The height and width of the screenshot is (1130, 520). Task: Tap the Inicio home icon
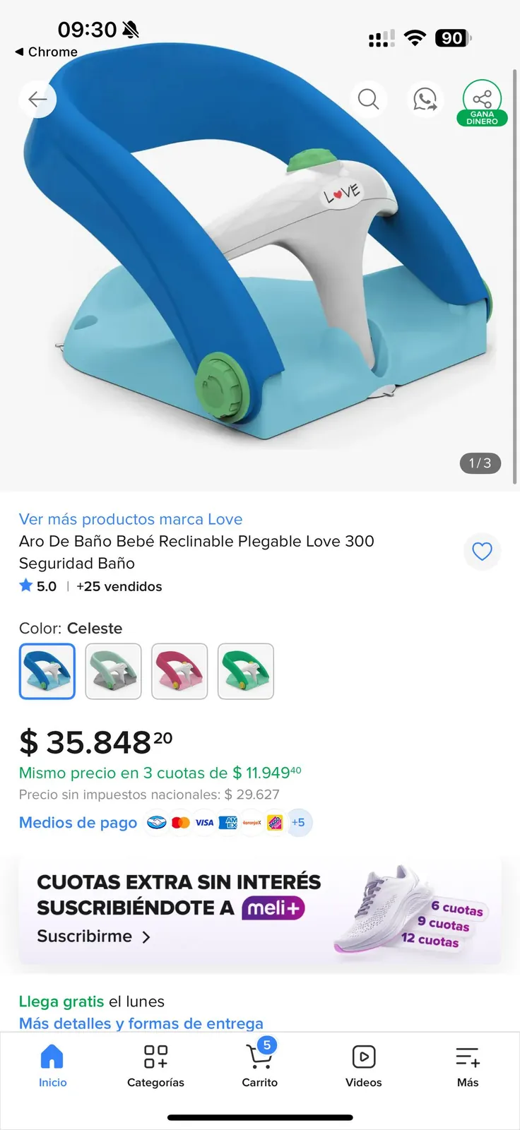(52, 1066)
